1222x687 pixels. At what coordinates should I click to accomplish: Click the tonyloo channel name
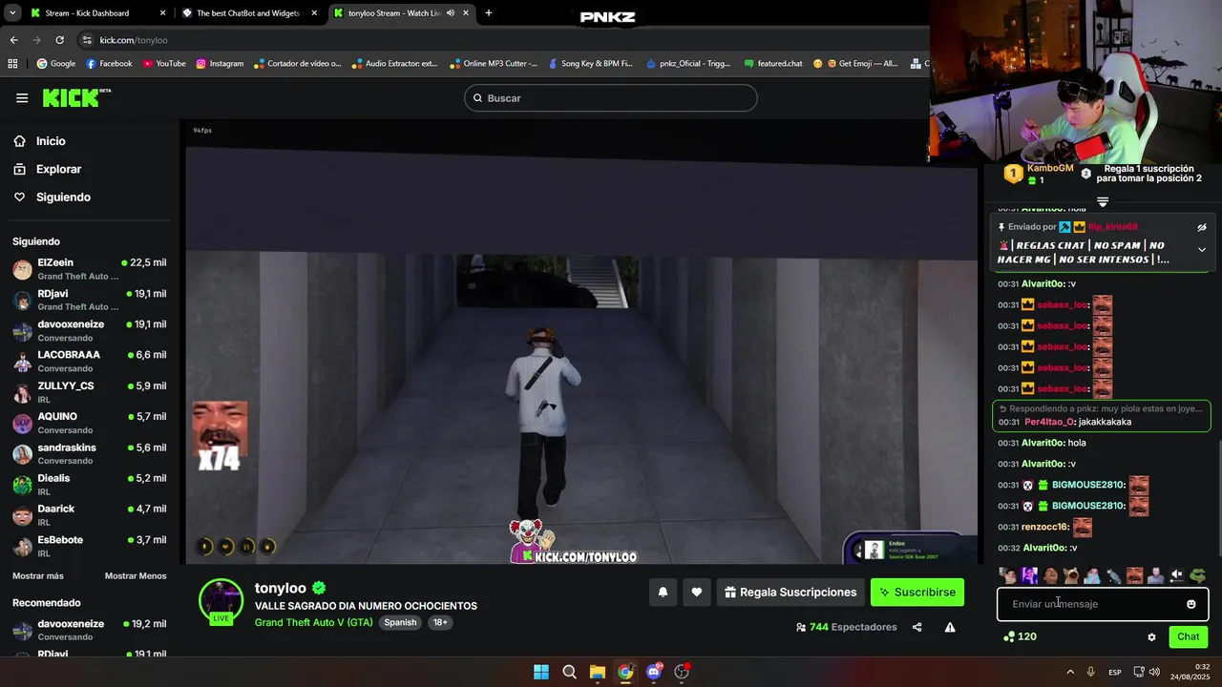click(281, 589)
